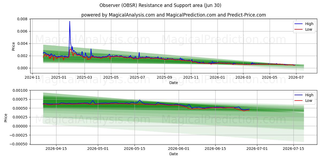Click the 'Date' axis label under top chart
Image resolution: width=321 pixels, height=160 pixels.
174,83
